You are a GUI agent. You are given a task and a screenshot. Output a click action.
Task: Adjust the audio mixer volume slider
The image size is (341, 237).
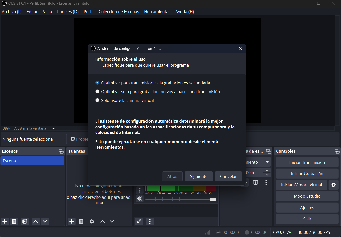coord(213,199)
